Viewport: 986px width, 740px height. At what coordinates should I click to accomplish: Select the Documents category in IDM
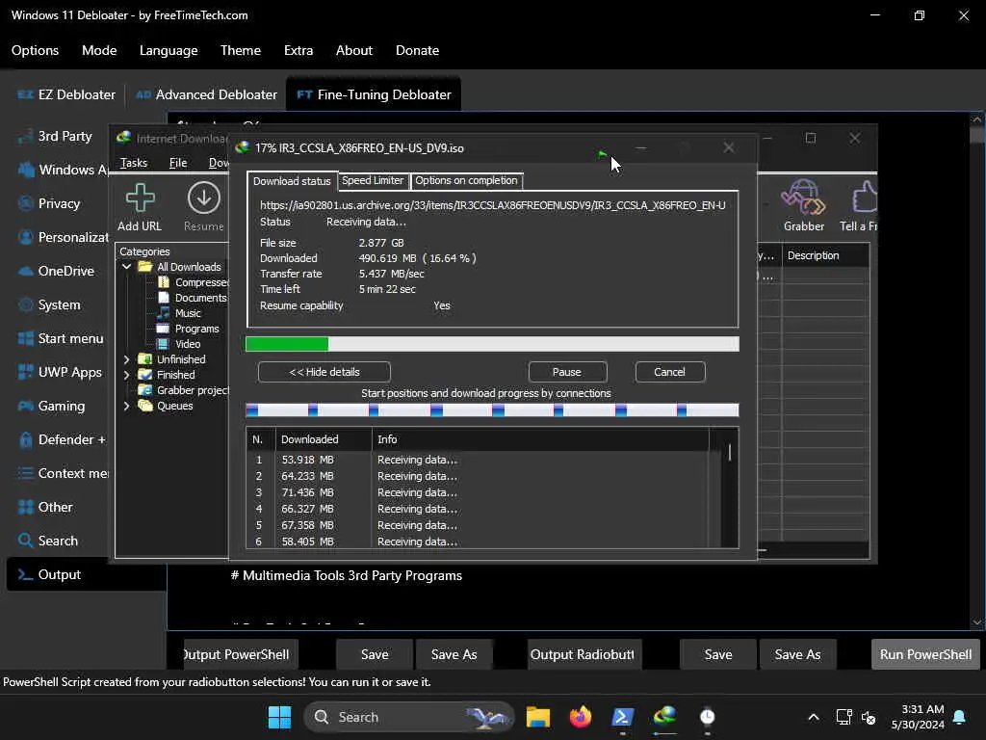[x=193, y=298]
